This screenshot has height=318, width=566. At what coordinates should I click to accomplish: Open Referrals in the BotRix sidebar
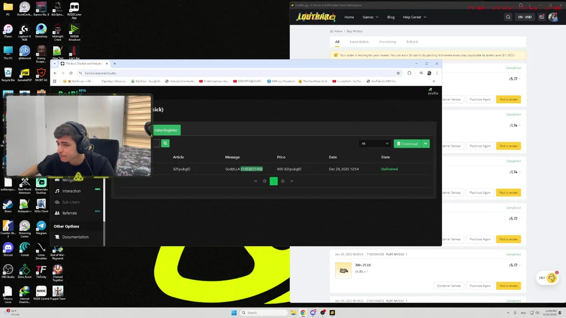[69, 213]
